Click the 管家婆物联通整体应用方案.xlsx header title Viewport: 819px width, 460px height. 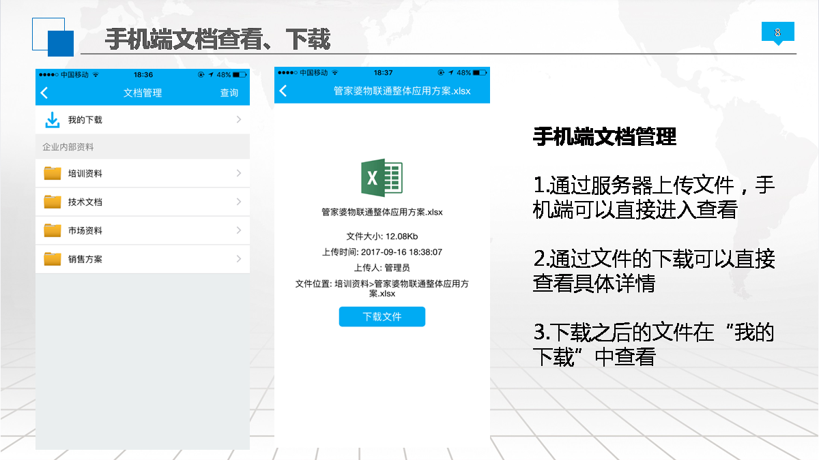(x=402, y=91)
